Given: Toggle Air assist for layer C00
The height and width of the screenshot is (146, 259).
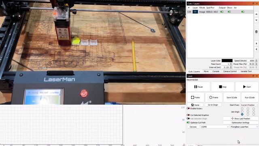Looking at the screenshot, I should click(243, 12).
